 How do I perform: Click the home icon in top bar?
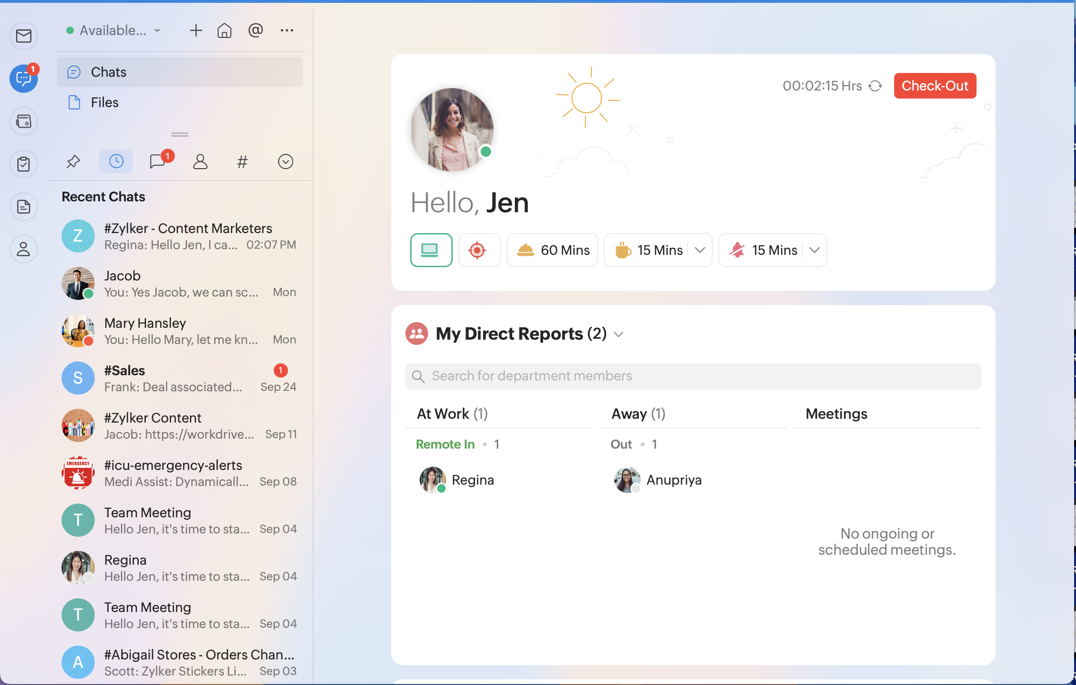(224, 31)
